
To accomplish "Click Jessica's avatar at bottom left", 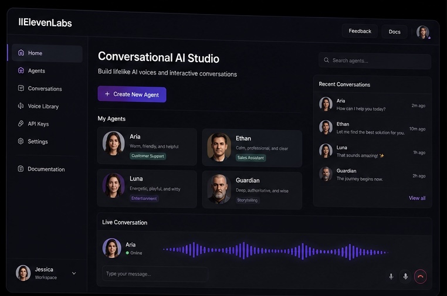I will (23, 273).
